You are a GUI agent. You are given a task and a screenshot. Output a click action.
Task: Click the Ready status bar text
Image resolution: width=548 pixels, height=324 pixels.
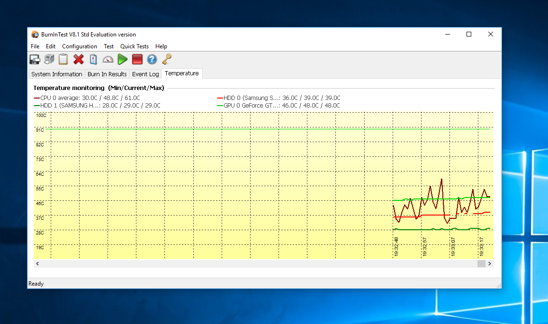(36, 283)
